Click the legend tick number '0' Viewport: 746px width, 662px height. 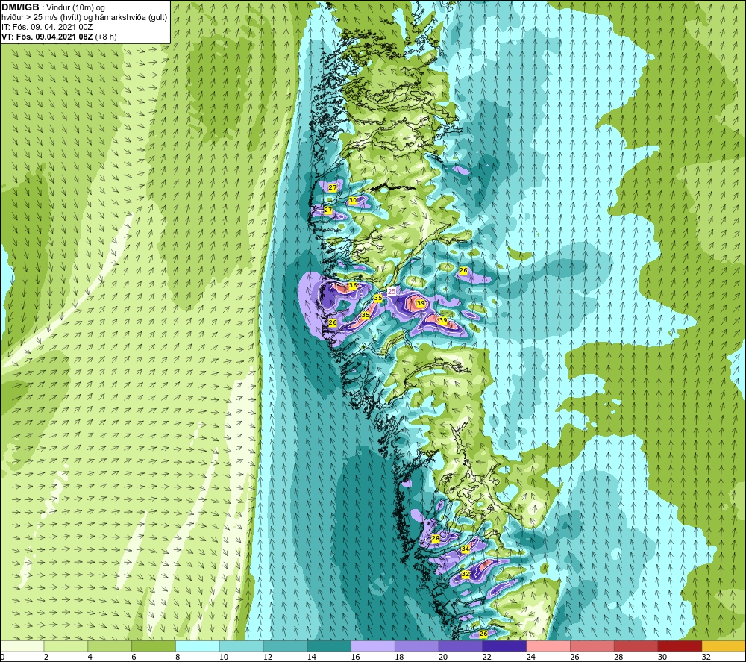pos(2,657)
